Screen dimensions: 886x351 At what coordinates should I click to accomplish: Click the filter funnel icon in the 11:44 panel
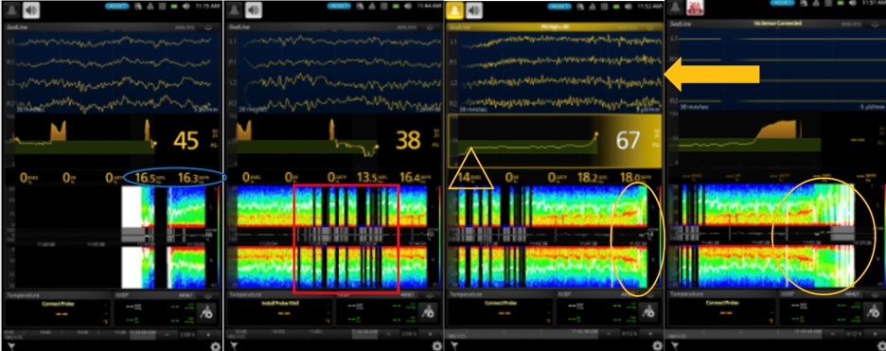click(235, 345)
